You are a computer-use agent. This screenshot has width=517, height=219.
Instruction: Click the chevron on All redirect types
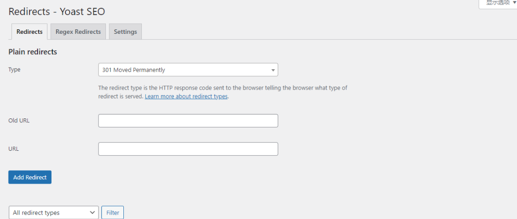(92, 213)
